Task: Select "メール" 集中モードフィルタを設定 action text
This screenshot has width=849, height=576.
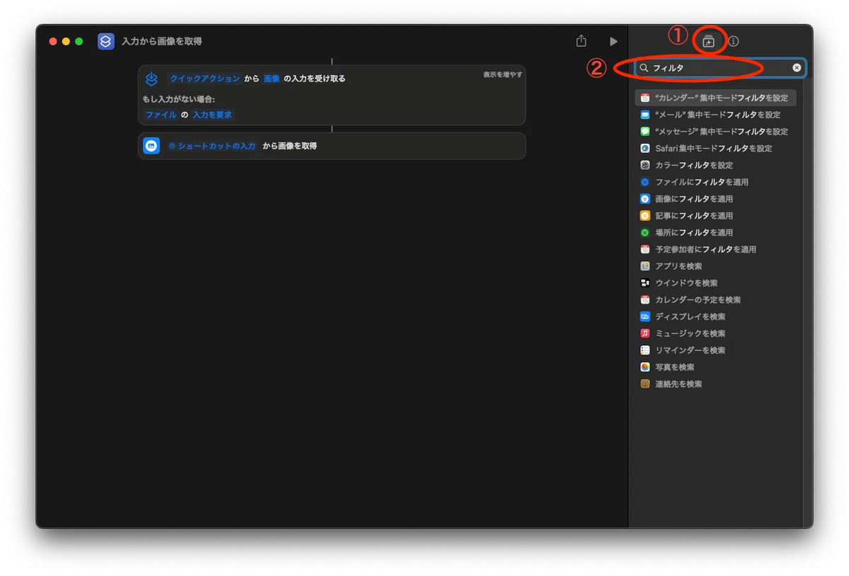Action: tap(717, 115)
